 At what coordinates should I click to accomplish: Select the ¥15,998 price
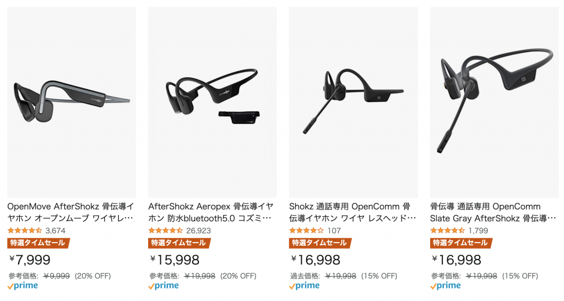[175, 260]
